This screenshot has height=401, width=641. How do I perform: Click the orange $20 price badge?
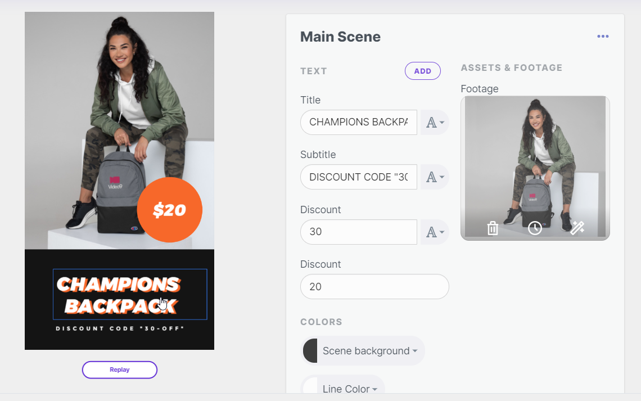[x=169, y=210]
